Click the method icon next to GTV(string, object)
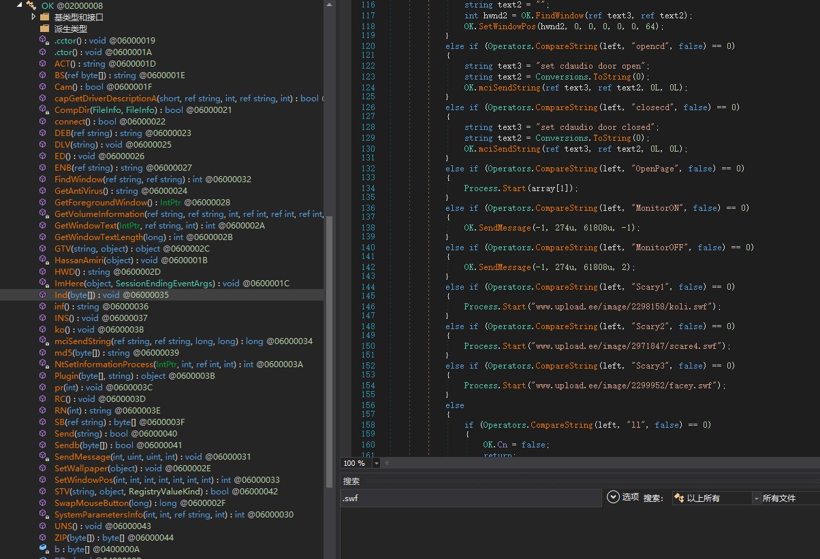The width and height of the screenshot is (820, 559). (44, 248)
